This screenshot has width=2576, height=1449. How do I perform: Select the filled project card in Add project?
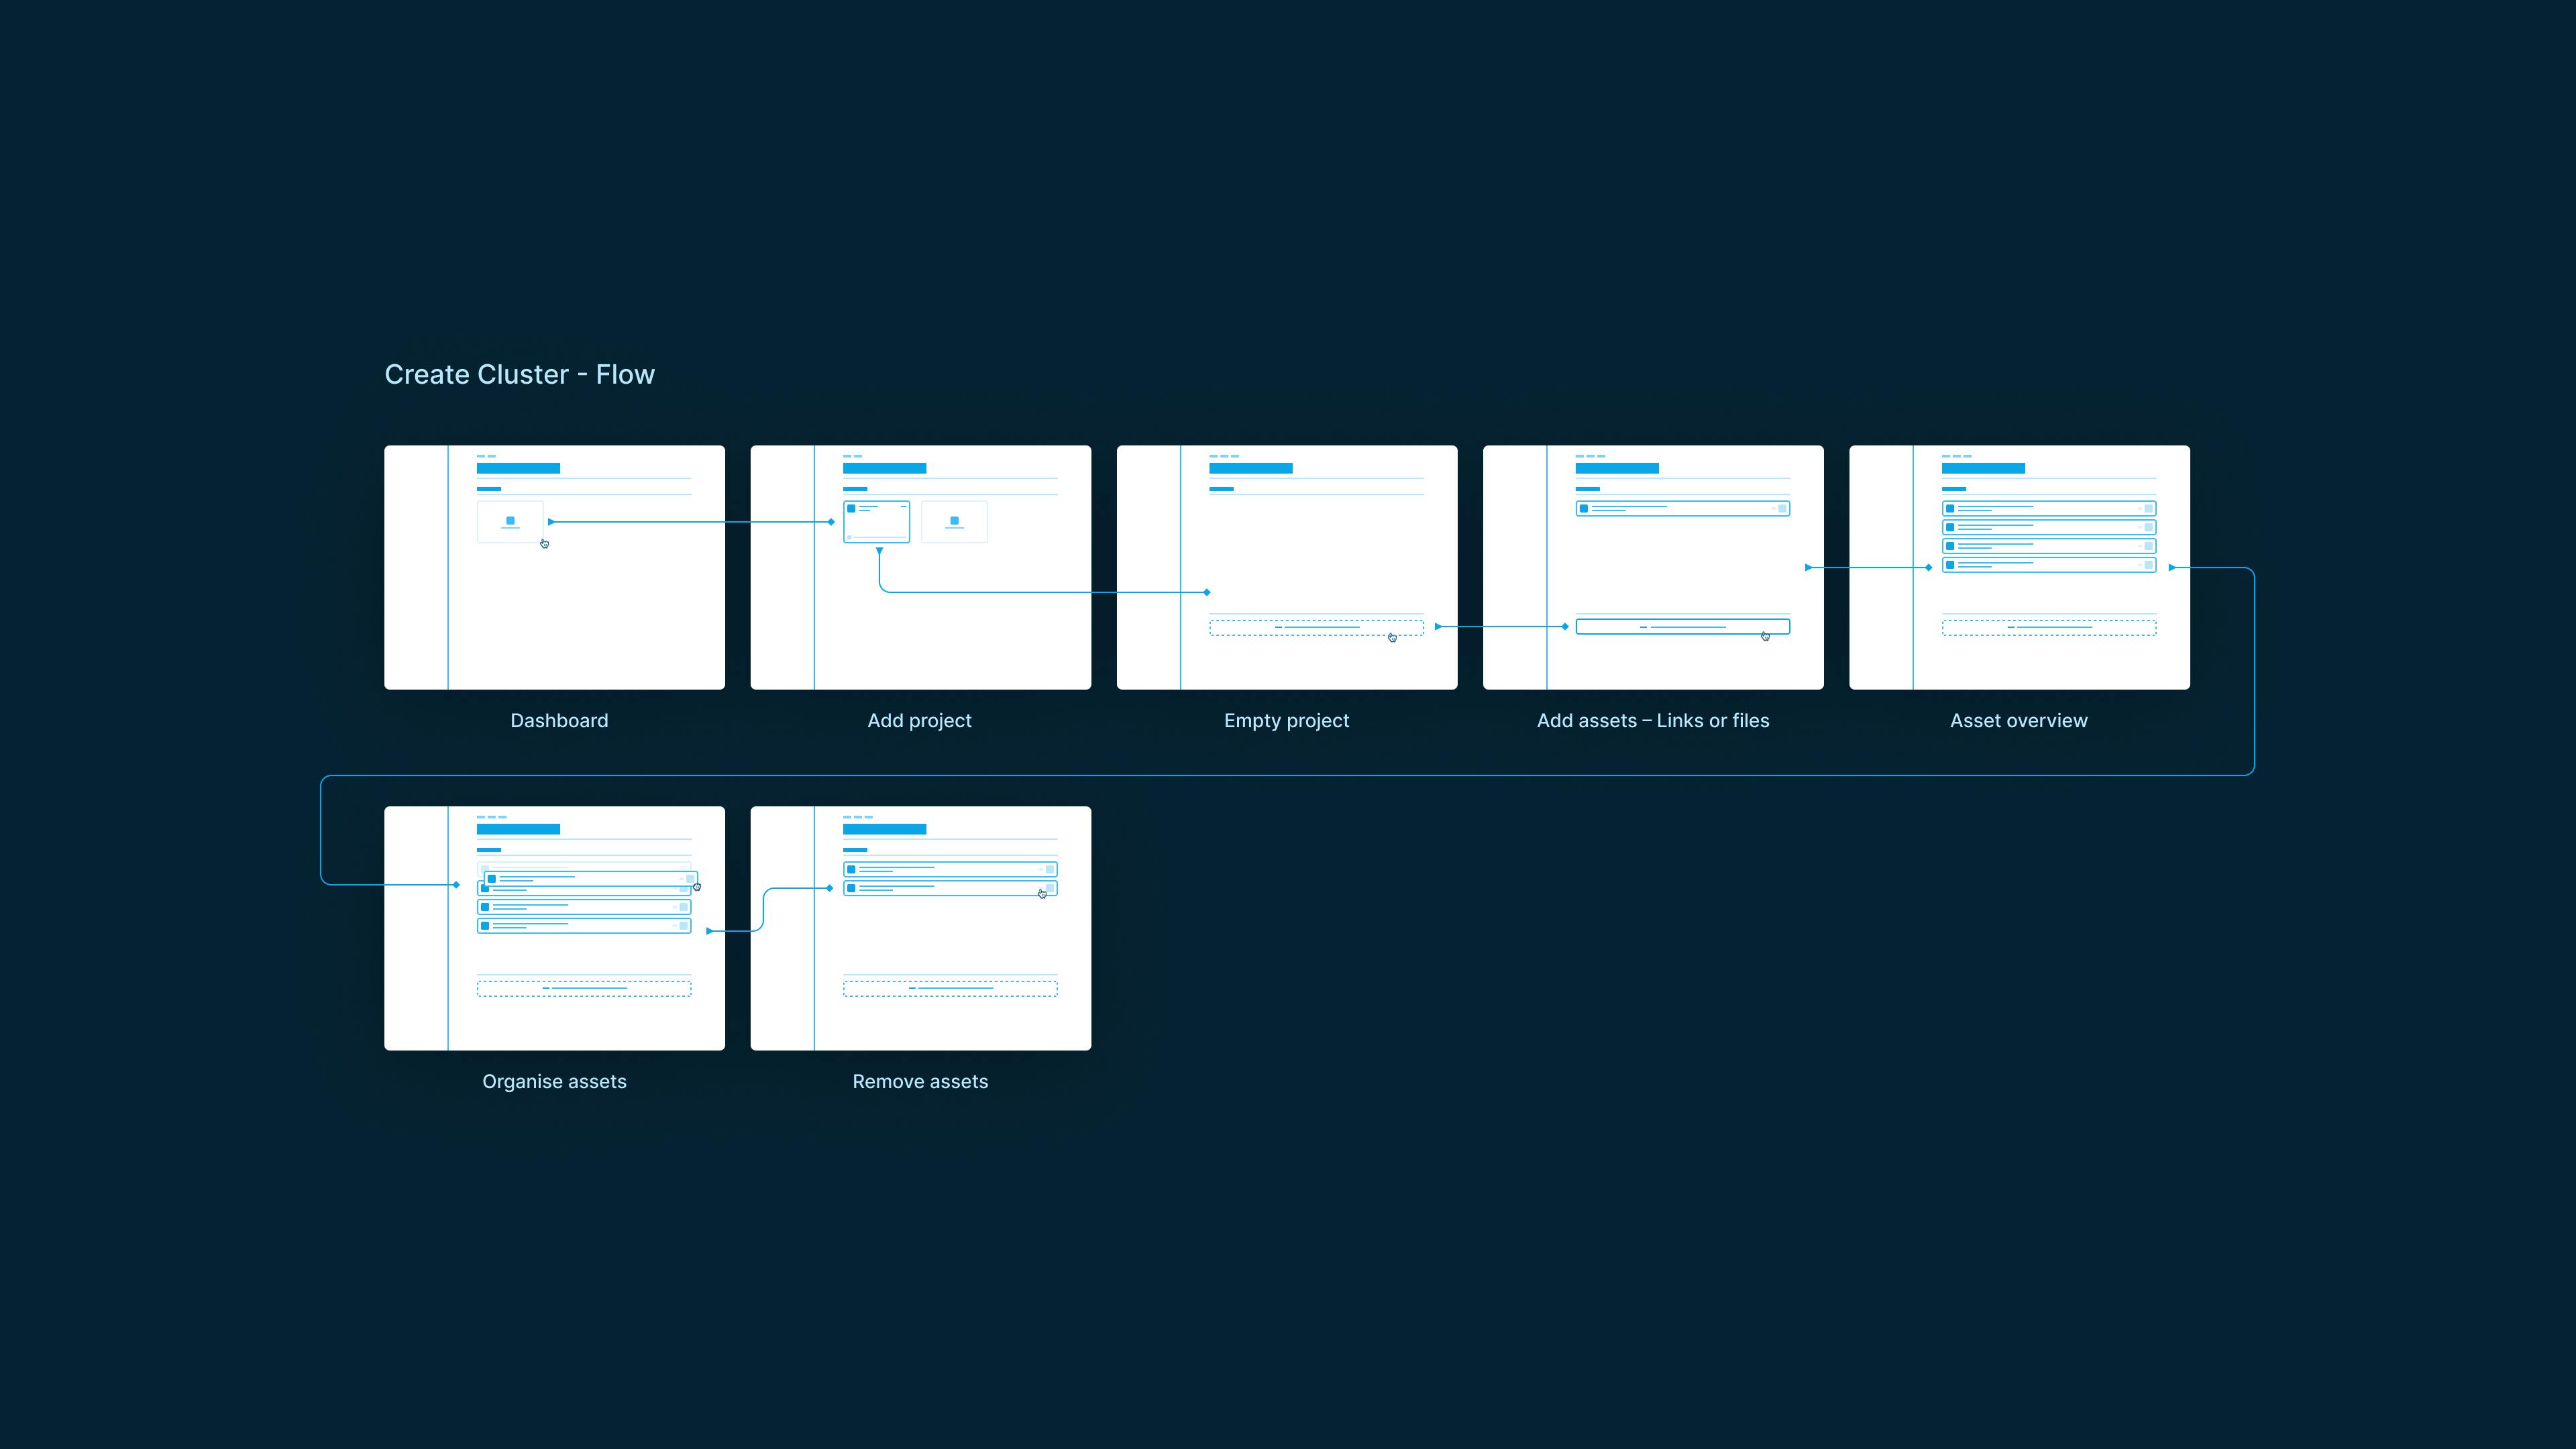pyautogui.click(x=877, y=522)
